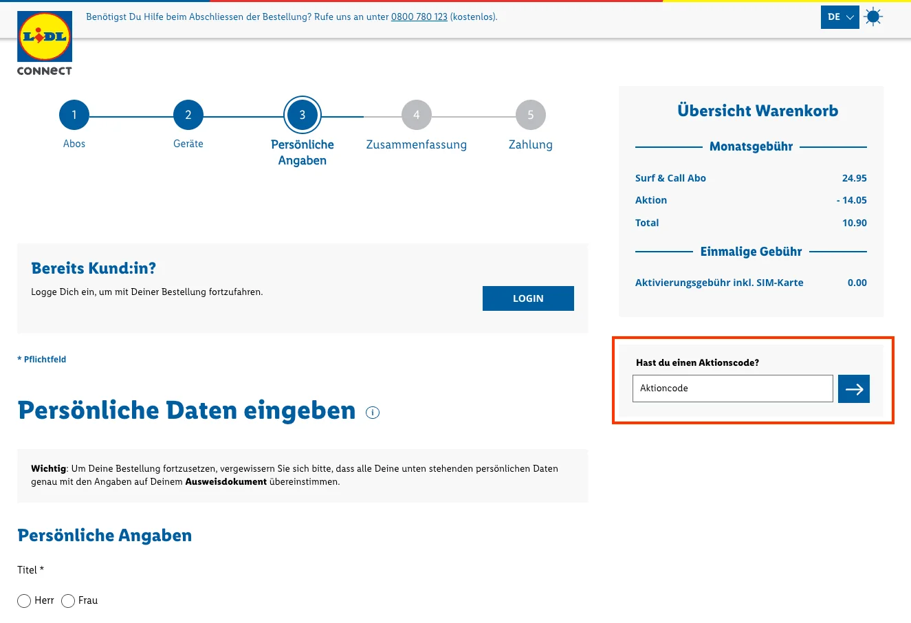Click the Aktion discount value - 14.05
Image resolution: width=911 pixels, height=623 pixels.
coord(852,200)
